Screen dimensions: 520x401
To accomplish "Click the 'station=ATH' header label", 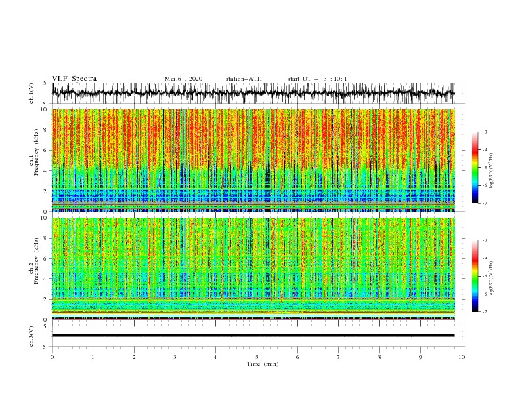I will (x=244, y=79).
